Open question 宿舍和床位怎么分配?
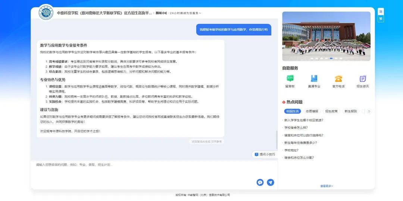 [299, 158]
